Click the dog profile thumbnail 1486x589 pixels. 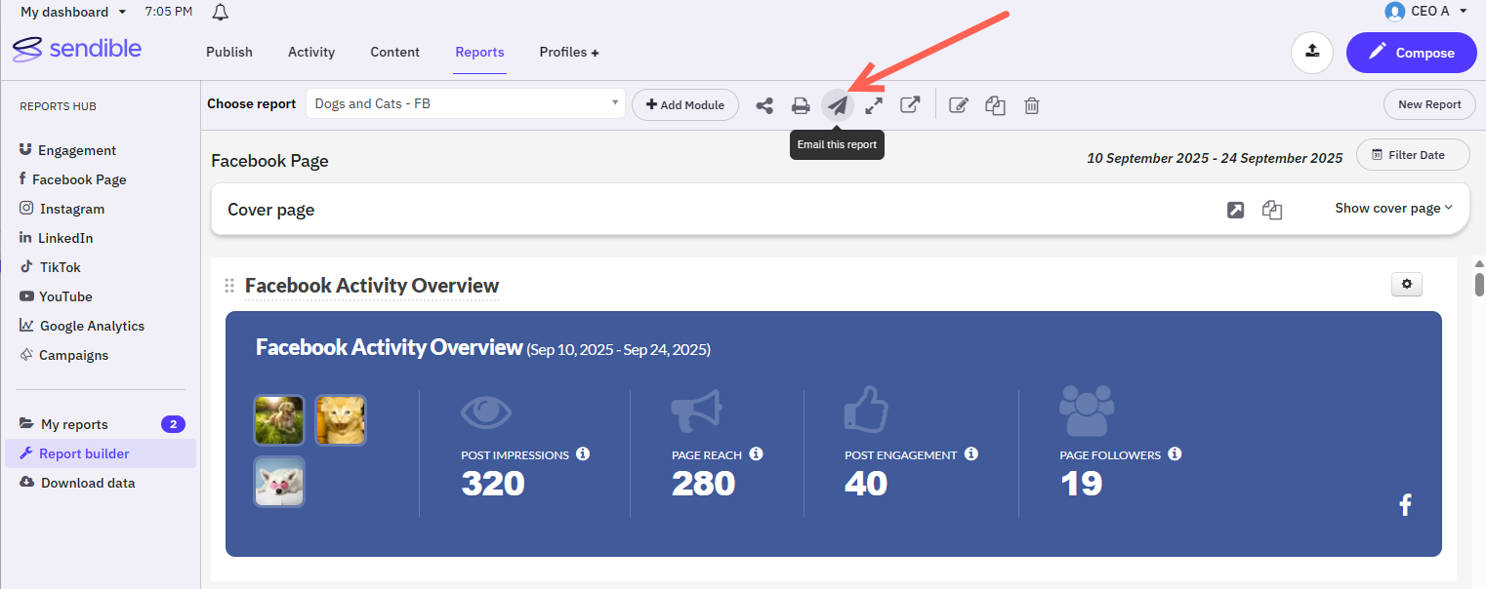(x=279, y=420)
